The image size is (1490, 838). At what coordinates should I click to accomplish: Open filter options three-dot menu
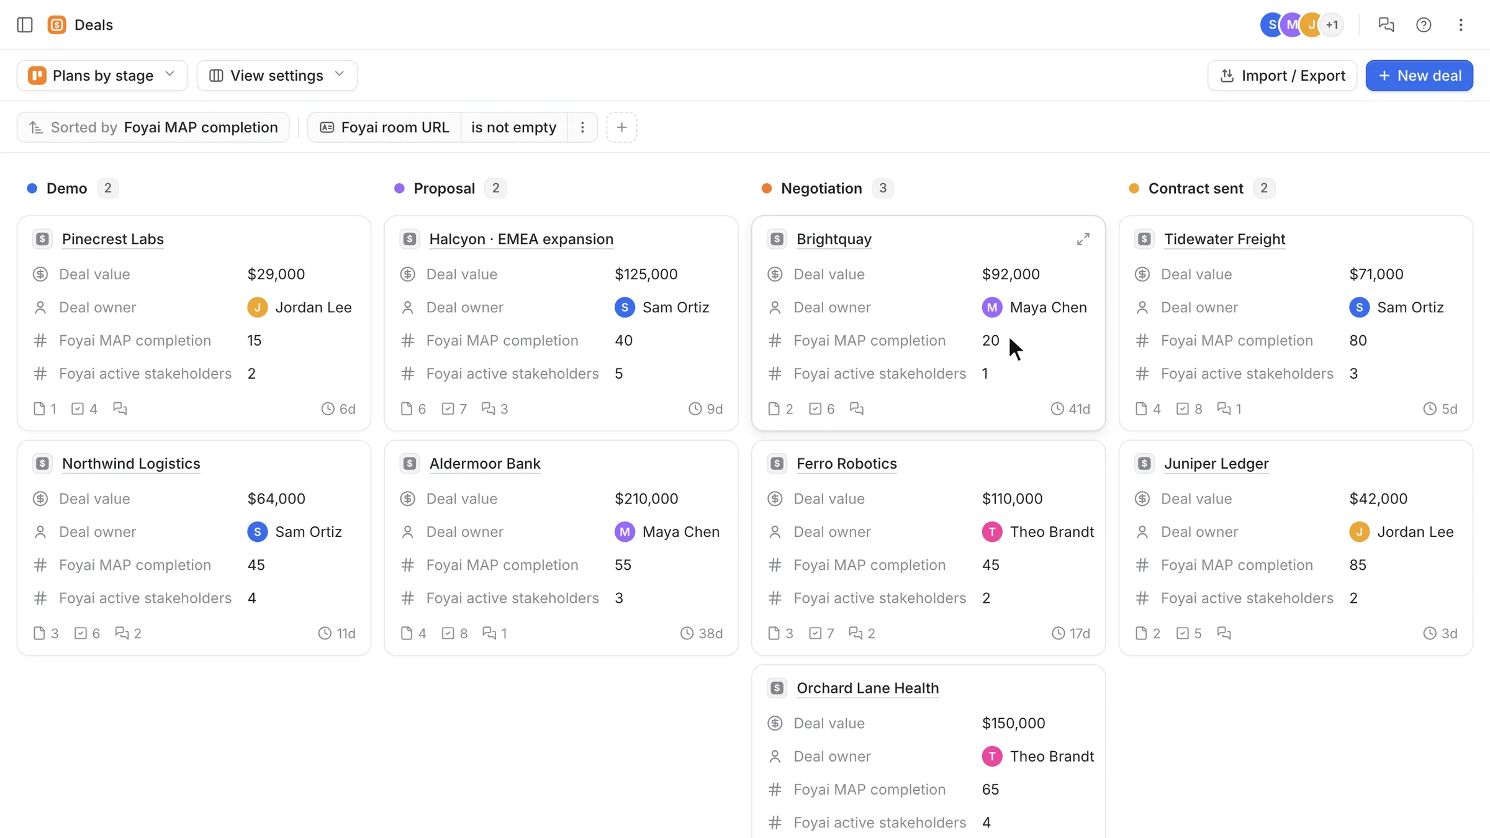point(582,127)
